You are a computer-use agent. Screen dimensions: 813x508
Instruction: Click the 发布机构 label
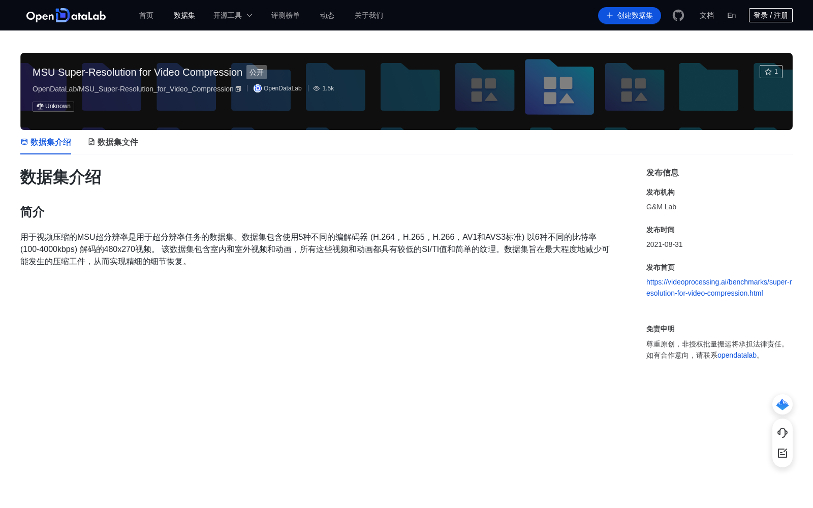[661, 192]
